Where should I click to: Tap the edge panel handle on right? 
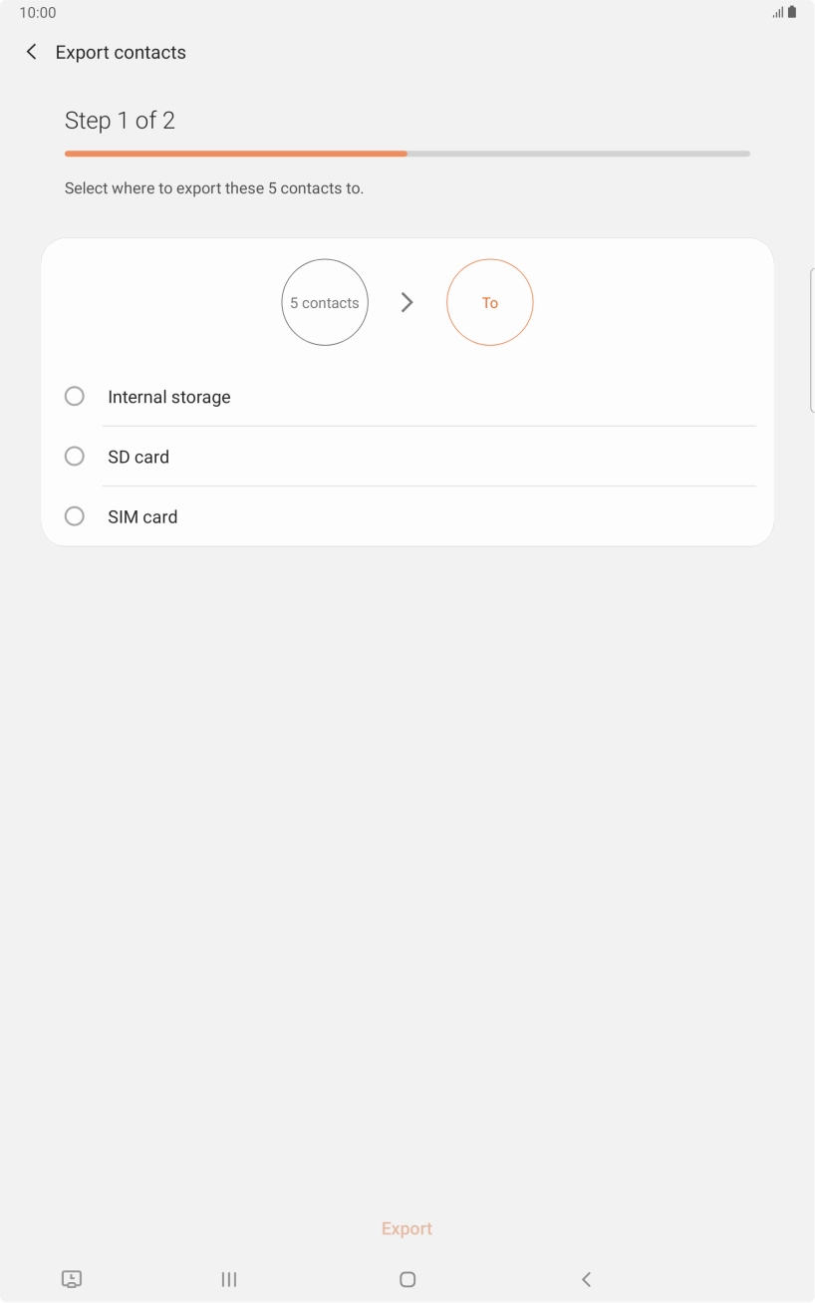[811, 339]
